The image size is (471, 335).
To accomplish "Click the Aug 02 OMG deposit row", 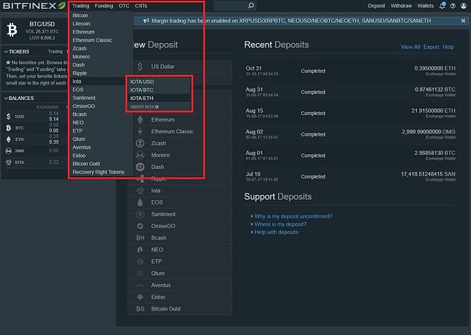I will coord(350,134).
